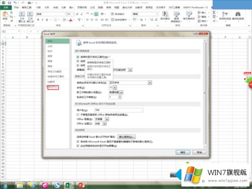Open the default font dropdown in options
Viewport: 252px width, 189px height.
tap(150, 83)
